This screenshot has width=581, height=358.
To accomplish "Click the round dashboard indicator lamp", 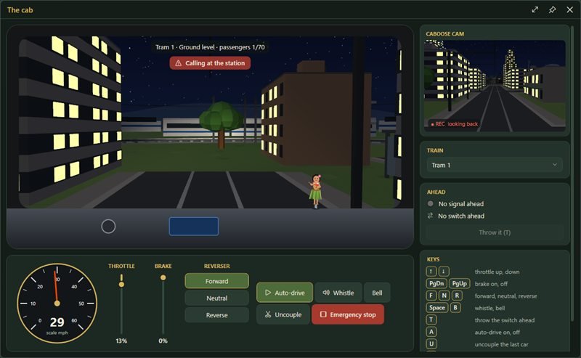I will [x=108, y=226].
